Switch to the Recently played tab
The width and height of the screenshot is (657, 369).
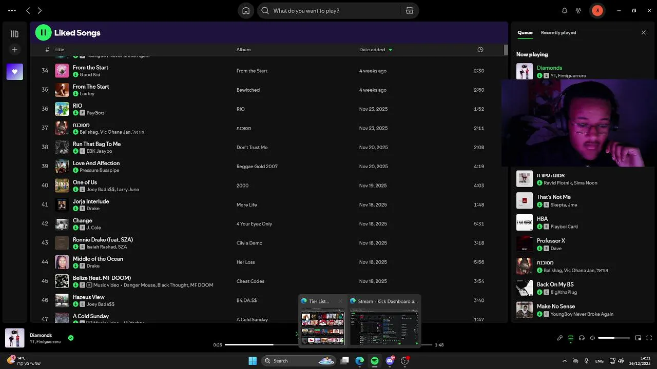point(558,33)
